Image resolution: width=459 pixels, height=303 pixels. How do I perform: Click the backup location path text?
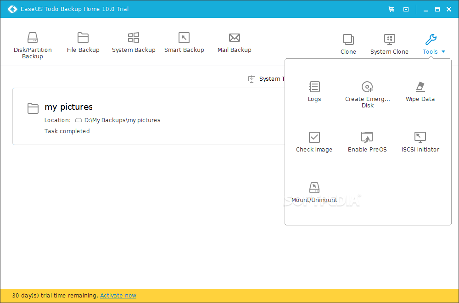tap(123, 120)
